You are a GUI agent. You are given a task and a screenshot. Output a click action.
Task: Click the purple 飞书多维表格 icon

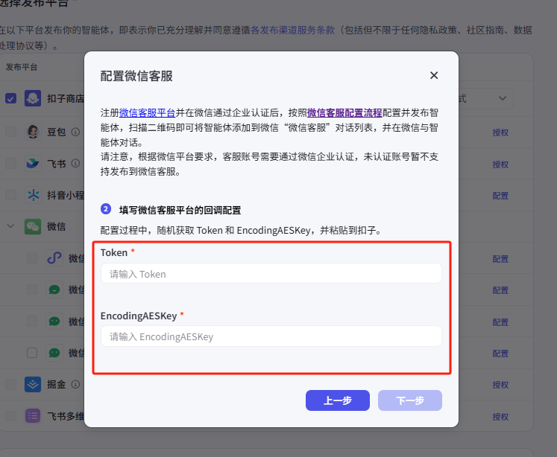33,416
